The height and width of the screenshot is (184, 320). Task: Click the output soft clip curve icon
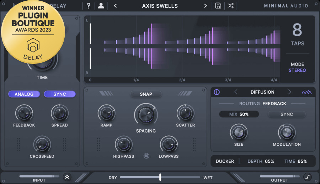coord(307,177)
